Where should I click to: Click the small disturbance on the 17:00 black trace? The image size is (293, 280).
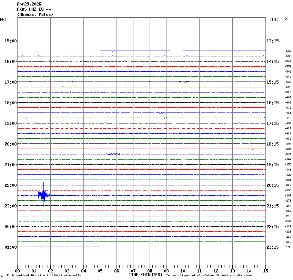tap(183, 82)
